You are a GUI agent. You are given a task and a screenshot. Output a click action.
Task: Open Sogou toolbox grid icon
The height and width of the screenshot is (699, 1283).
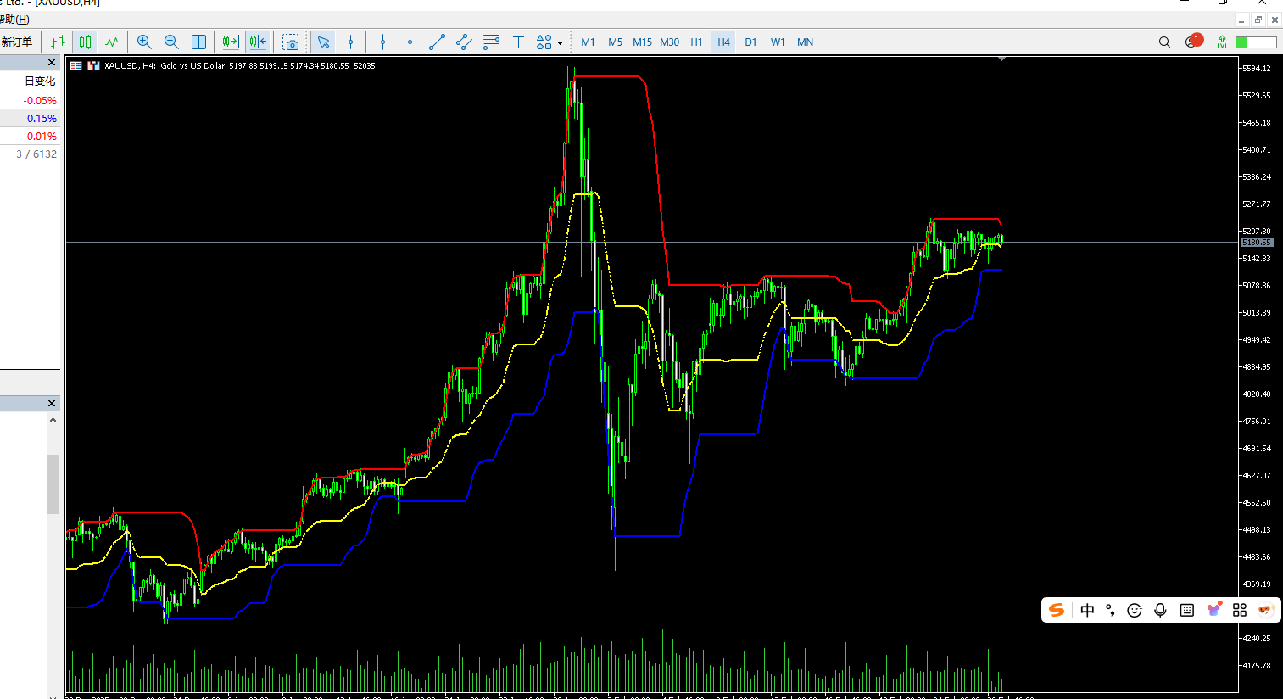pos(1240,610)
